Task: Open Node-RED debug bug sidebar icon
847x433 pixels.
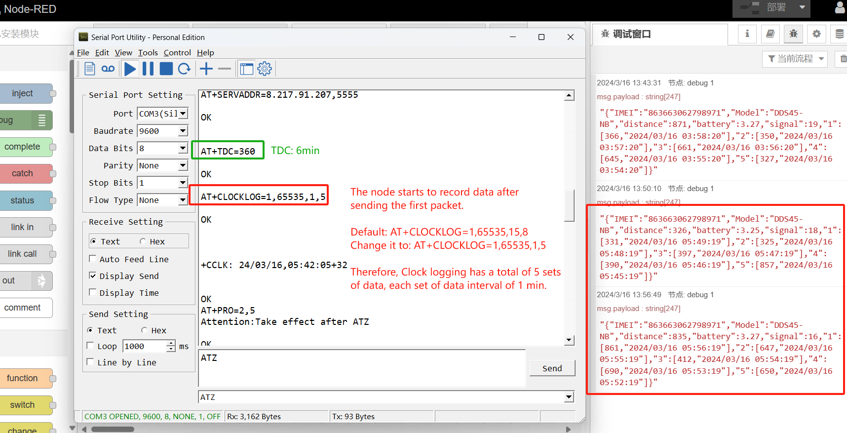Action: coord(793,34)
